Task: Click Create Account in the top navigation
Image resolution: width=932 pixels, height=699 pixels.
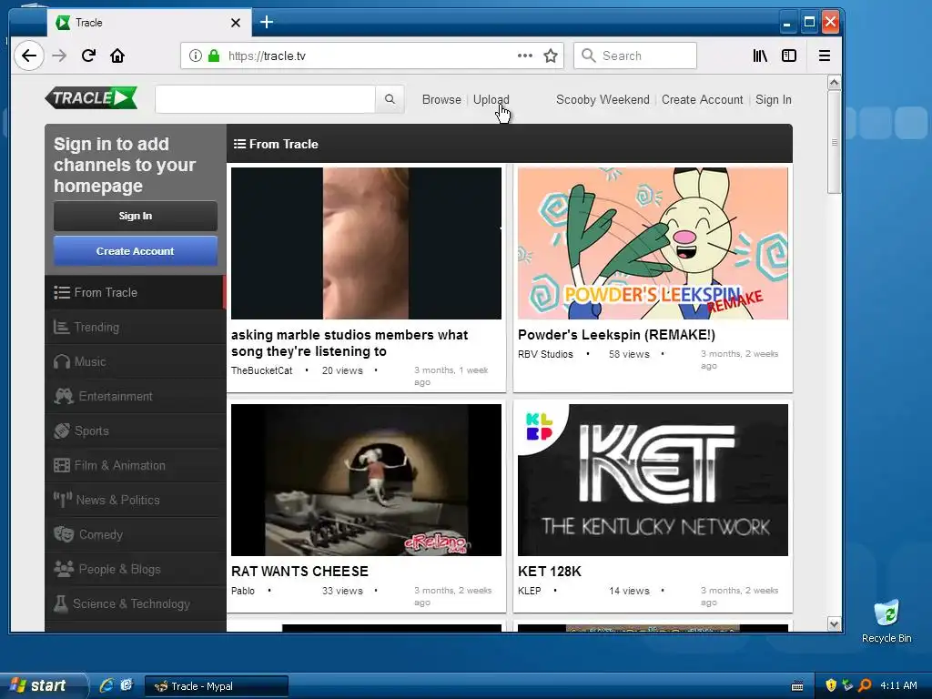Action: pos(702,100)
